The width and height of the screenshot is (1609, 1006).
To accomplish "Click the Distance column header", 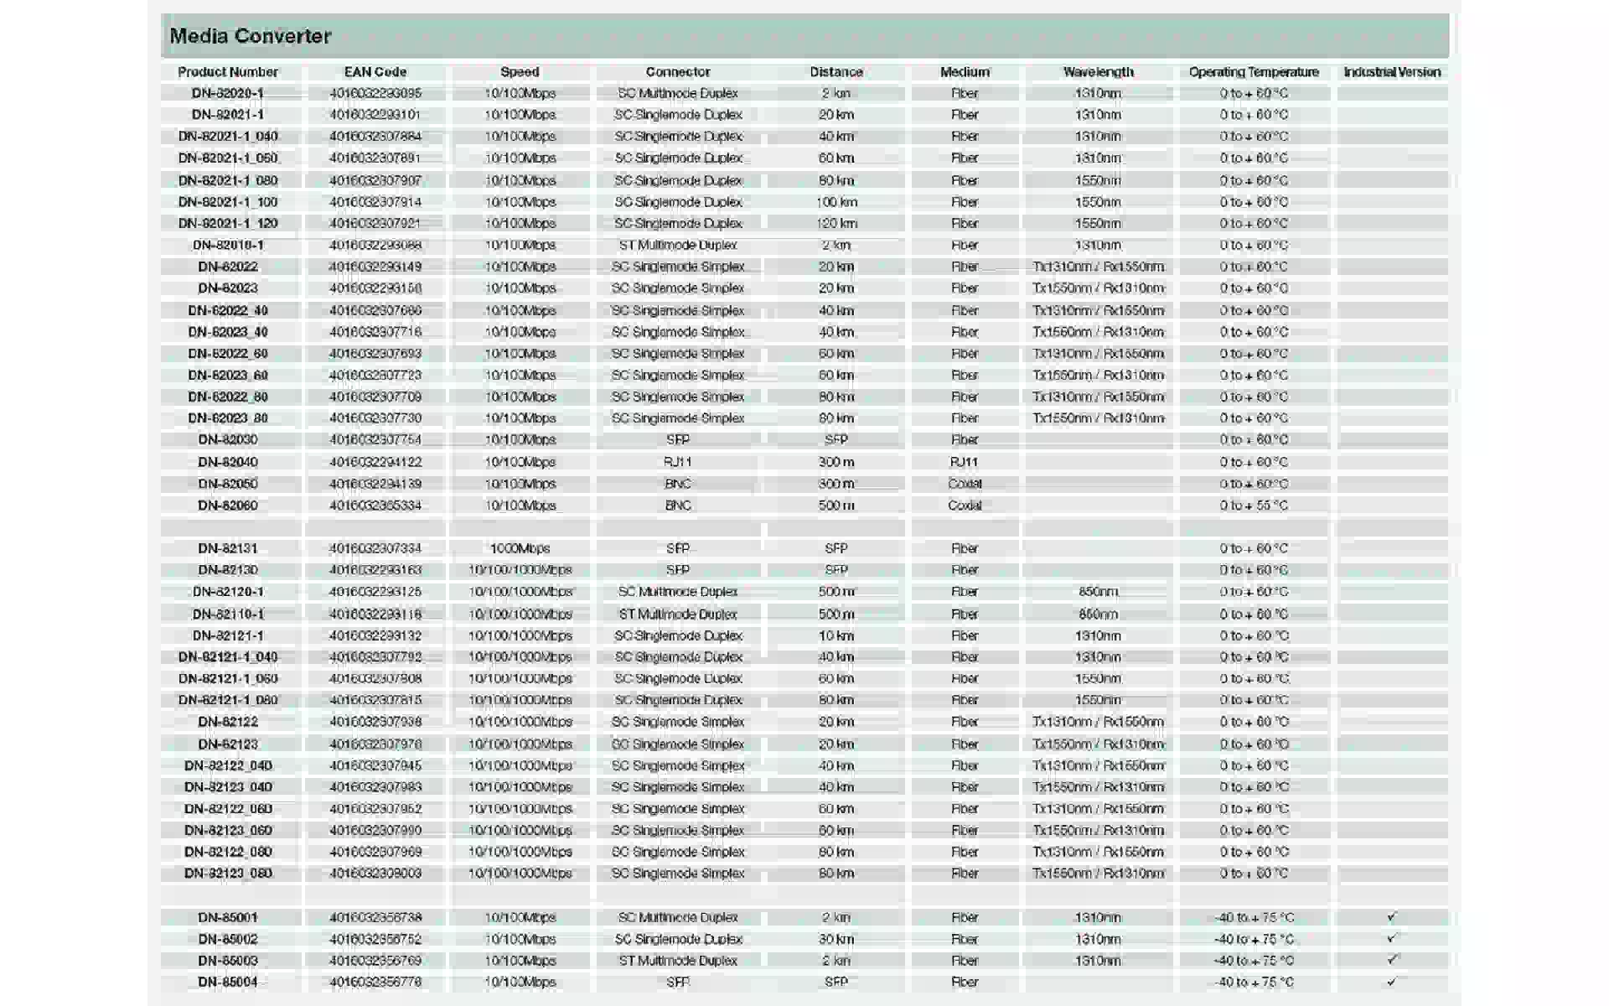I will (x=836, y=72).
